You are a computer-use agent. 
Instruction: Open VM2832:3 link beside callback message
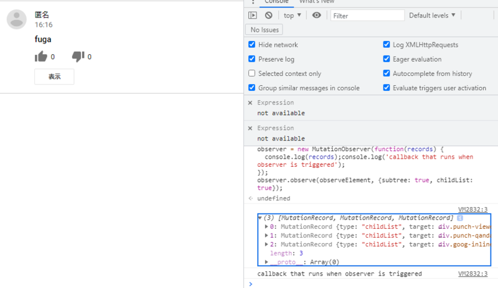pos(472,274)
